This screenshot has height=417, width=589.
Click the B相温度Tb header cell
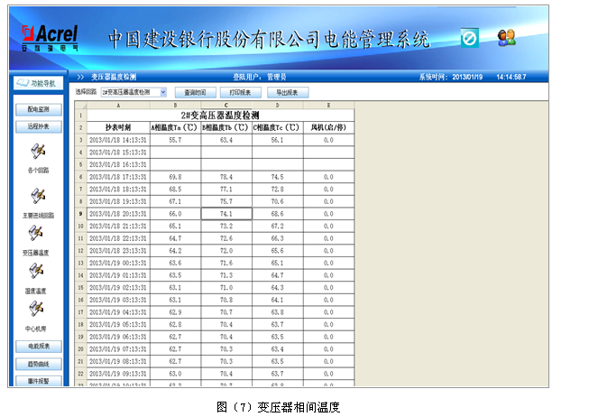pyautogui.click(x=226, y=128)
